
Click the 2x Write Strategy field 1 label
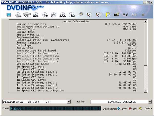[37, 72]
